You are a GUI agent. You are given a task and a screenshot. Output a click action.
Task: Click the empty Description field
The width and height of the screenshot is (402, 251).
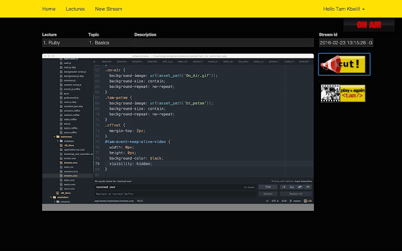pos(224,43)
